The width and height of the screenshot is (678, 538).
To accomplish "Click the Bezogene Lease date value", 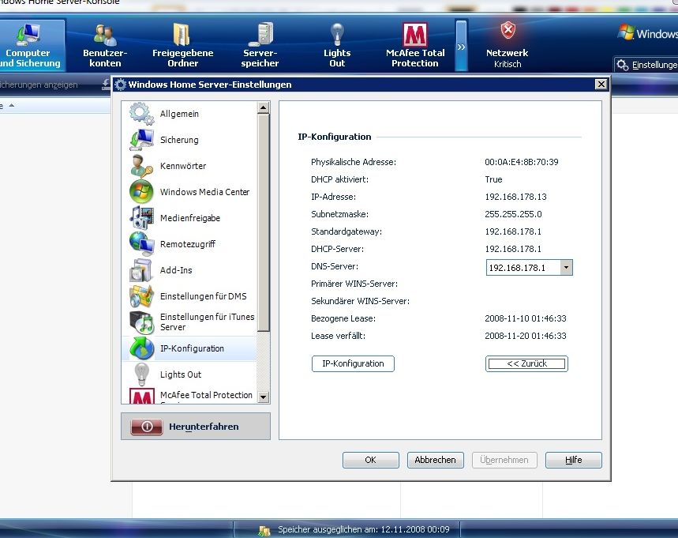I will (526, 318).
